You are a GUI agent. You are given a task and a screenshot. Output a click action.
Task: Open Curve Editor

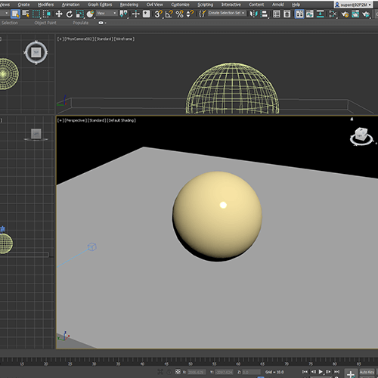pos(310,14)
